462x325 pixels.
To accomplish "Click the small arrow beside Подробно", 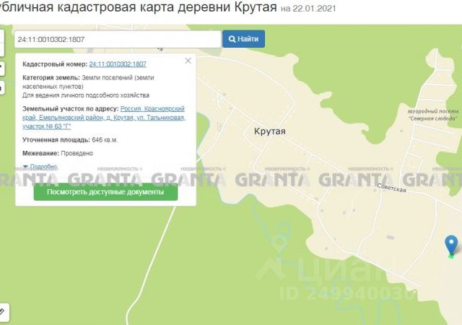I will [26, 167].
